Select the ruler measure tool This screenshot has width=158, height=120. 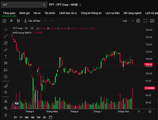pyautogui.click(x=6, y=86)
